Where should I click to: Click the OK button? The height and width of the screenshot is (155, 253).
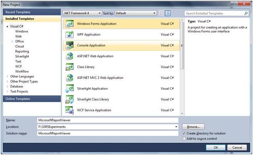point(216,147)
